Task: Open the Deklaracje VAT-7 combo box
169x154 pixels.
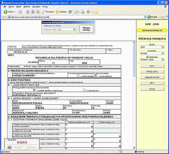Action: (60, 29)
